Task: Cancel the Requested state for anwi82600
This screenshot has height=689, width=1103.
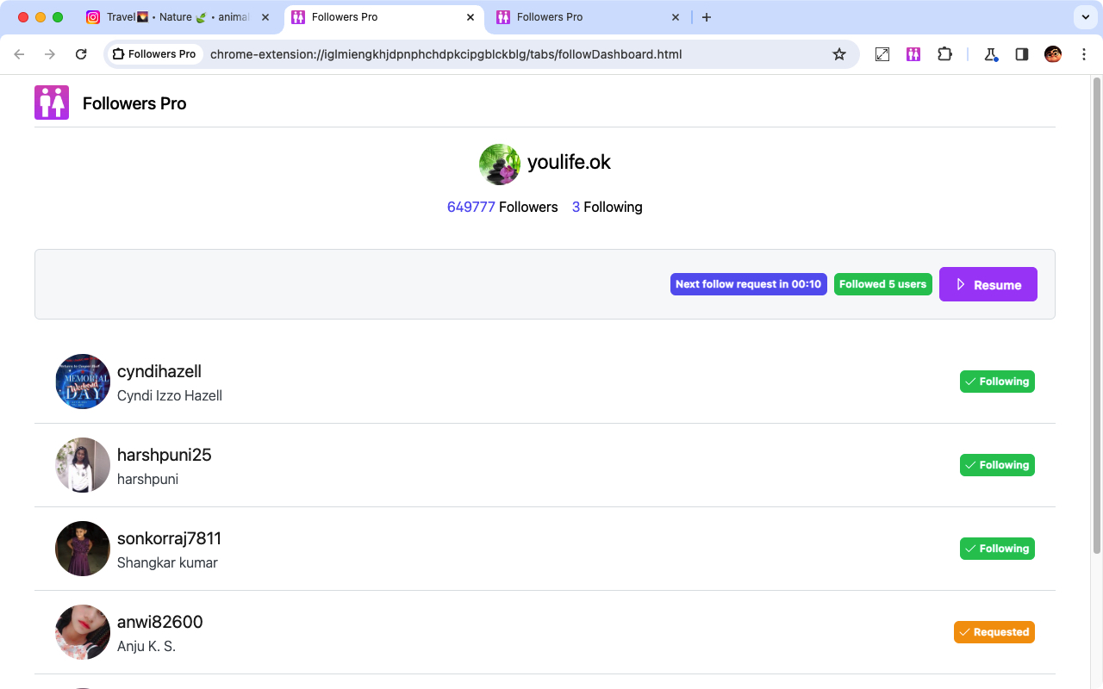Action: pos(994,631)
